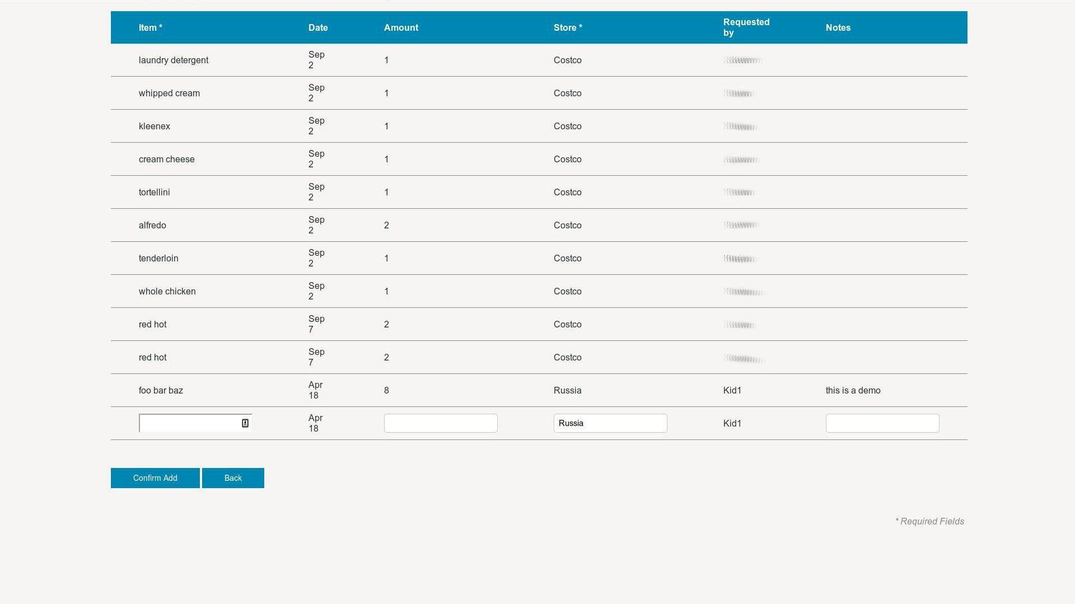Click Sep 2 date in tortellini row
This screenshot has width=1075, height=604.
tap(316, 192)
